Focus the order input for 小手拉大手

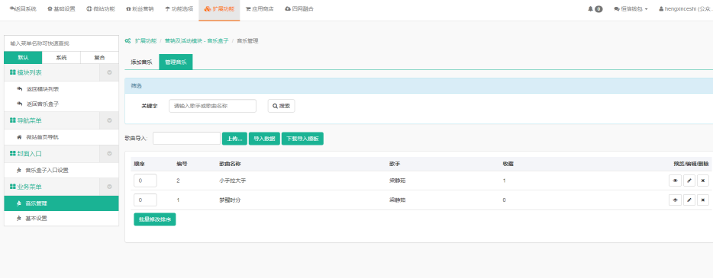pyautogui.click(x=145, y=181)
